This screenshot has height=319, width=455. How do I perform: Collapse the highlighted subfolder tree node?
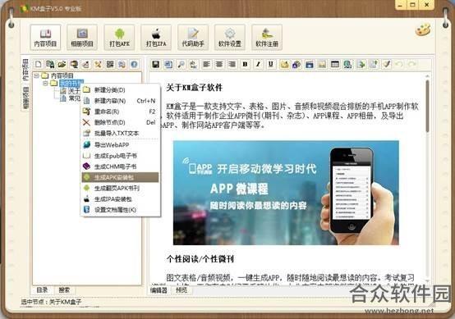coord(45,84)
